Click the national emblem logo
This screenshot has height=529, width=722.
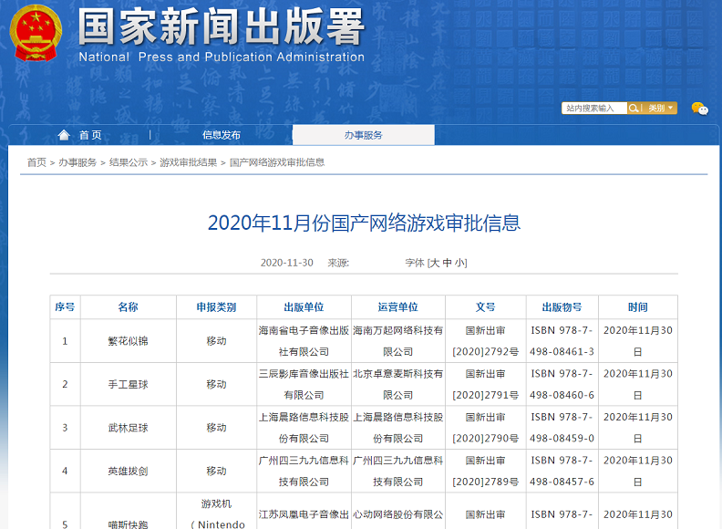point(36,34)
